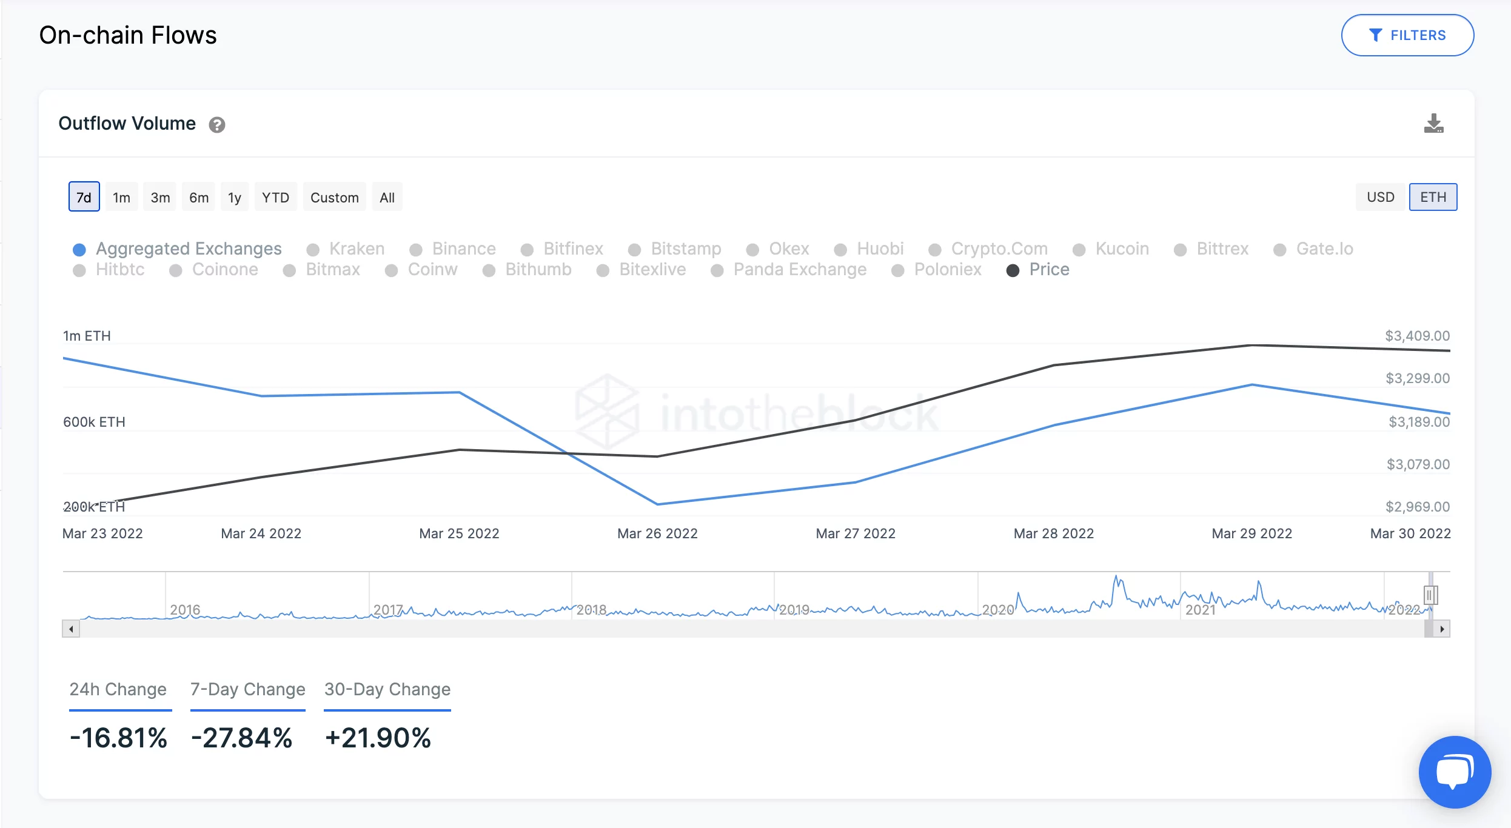Toggle the Kraken series in legend
Image resolution: width=1511 pixels, height=828 pixels.
346,249
